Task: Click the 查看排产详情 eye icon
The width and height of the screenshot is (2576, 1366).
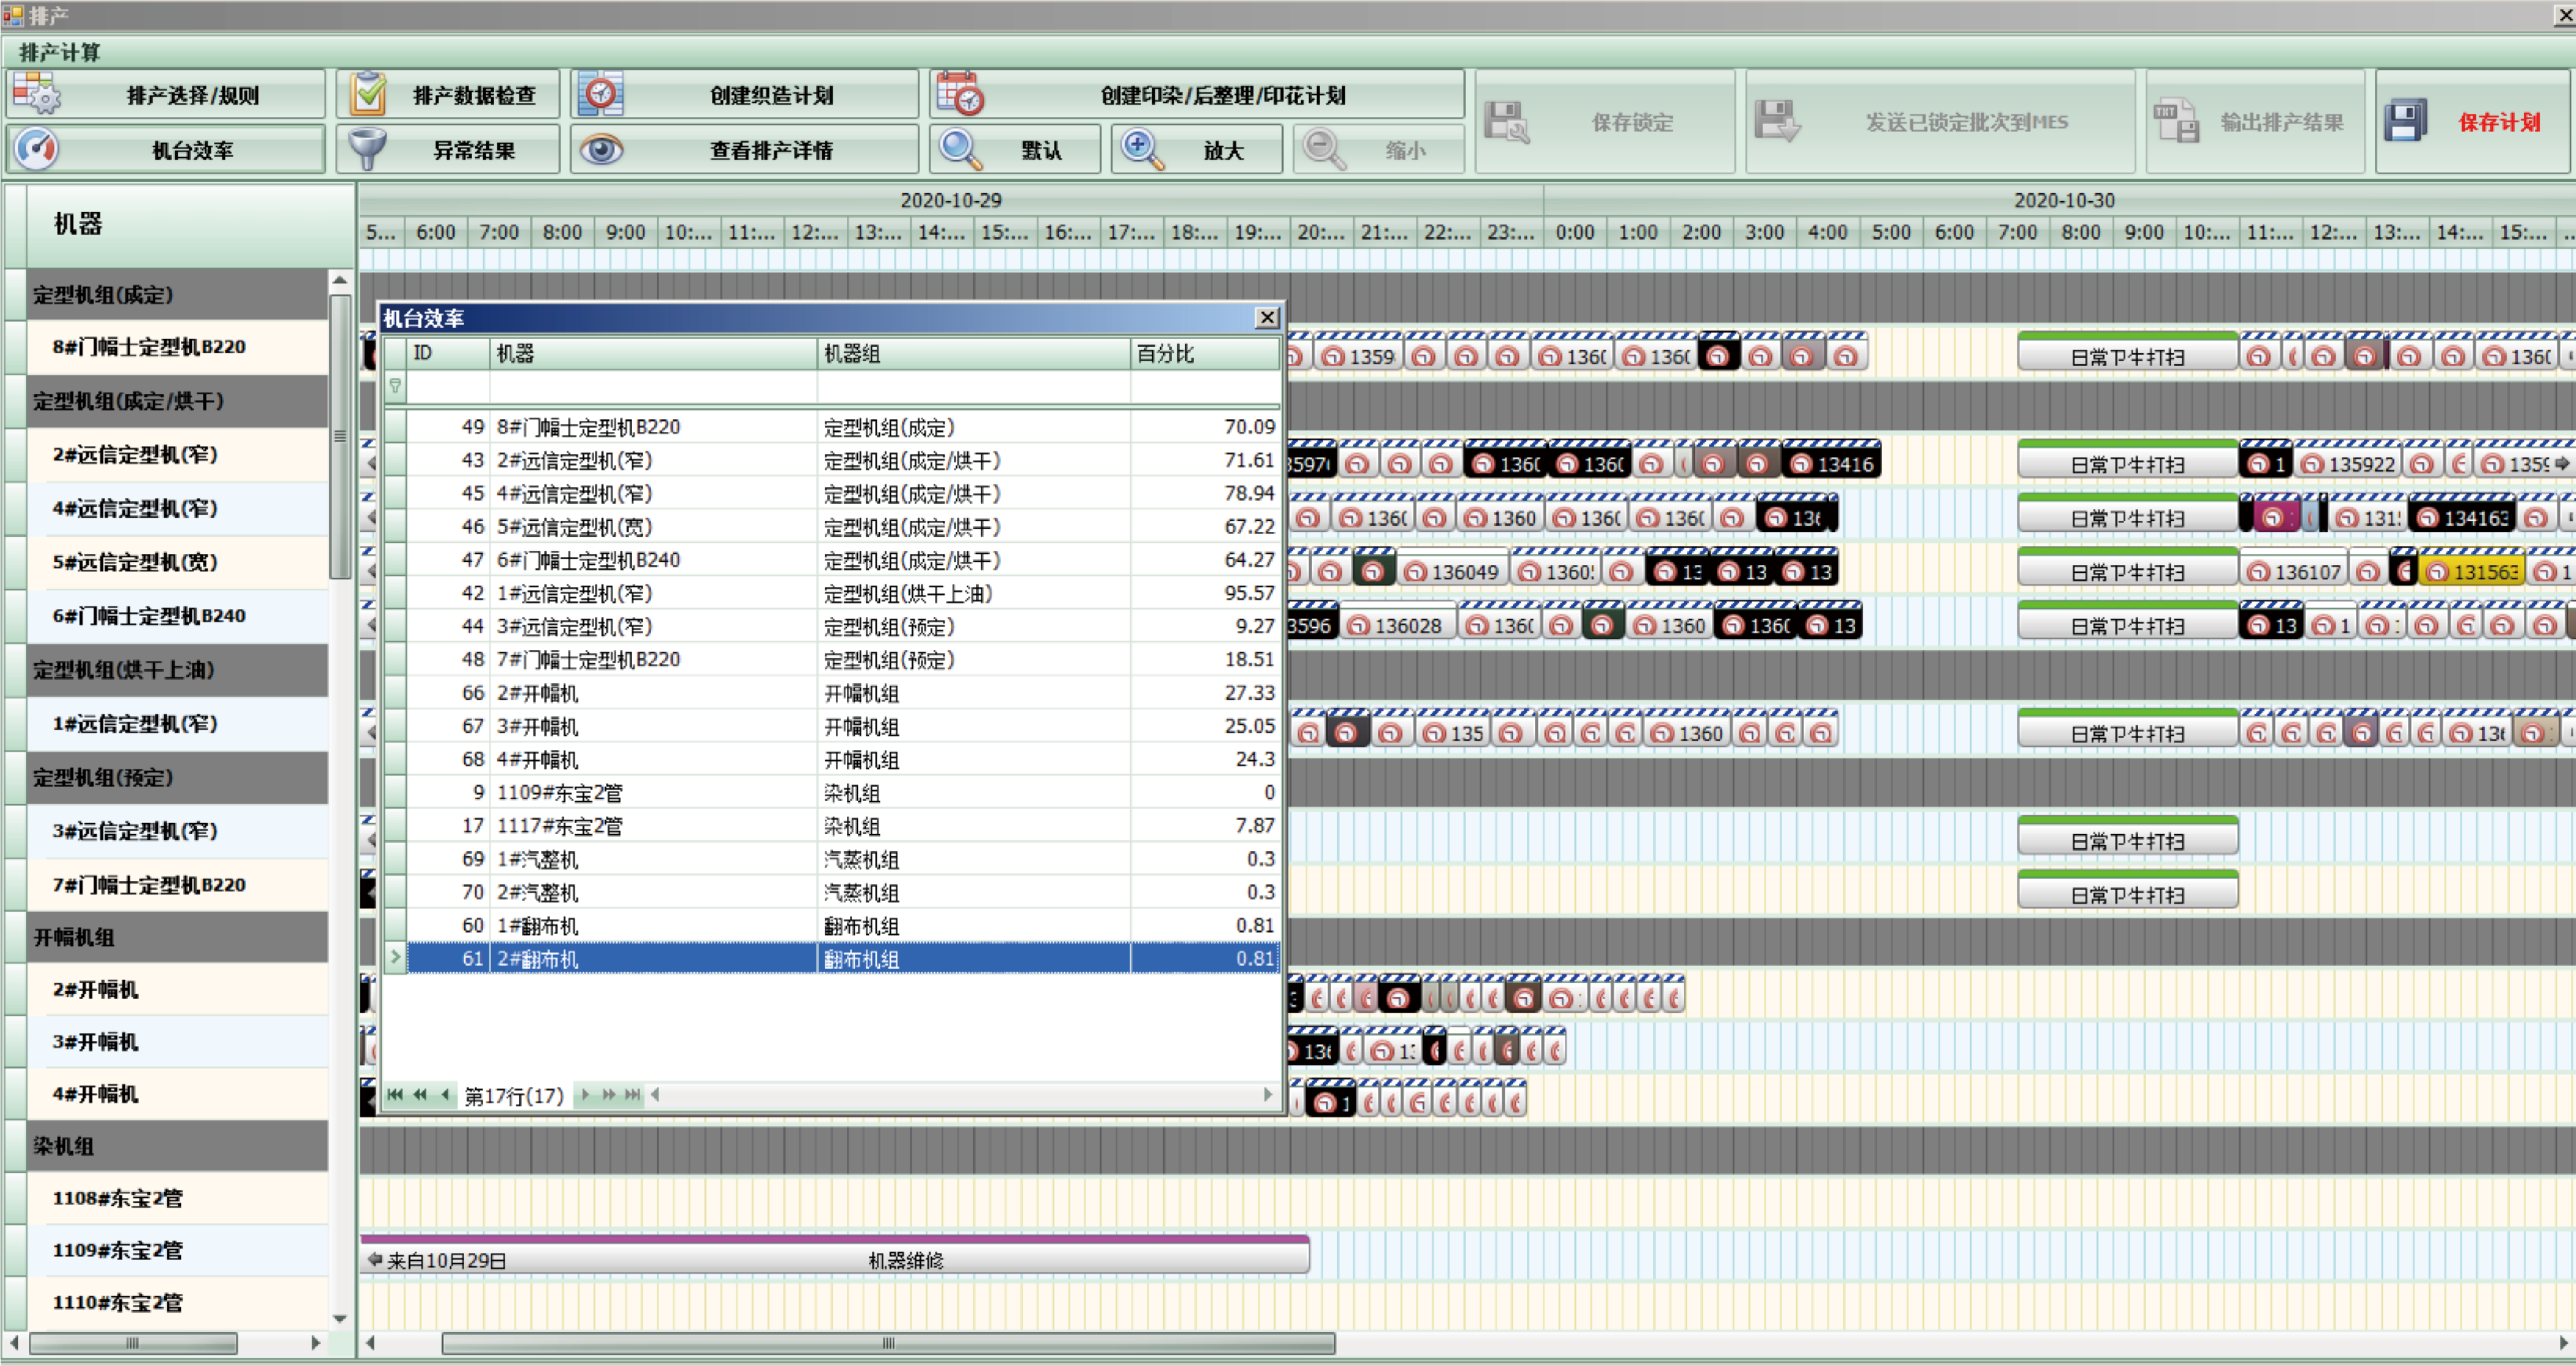Action: [x=602, y=149]
